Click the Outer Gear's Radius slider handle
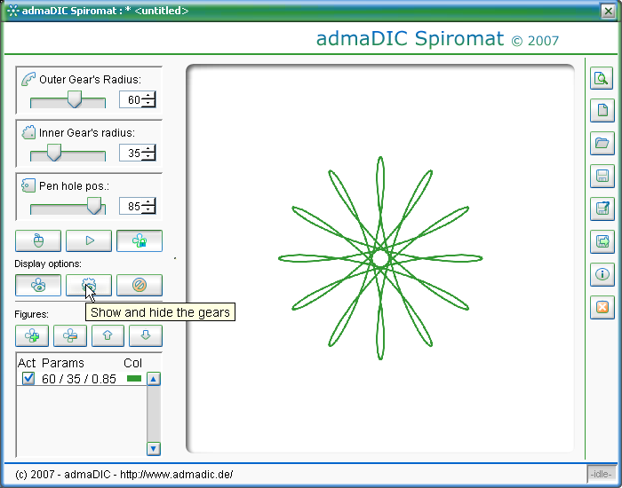This screenshot has height=488, width=622. [74, 99]
